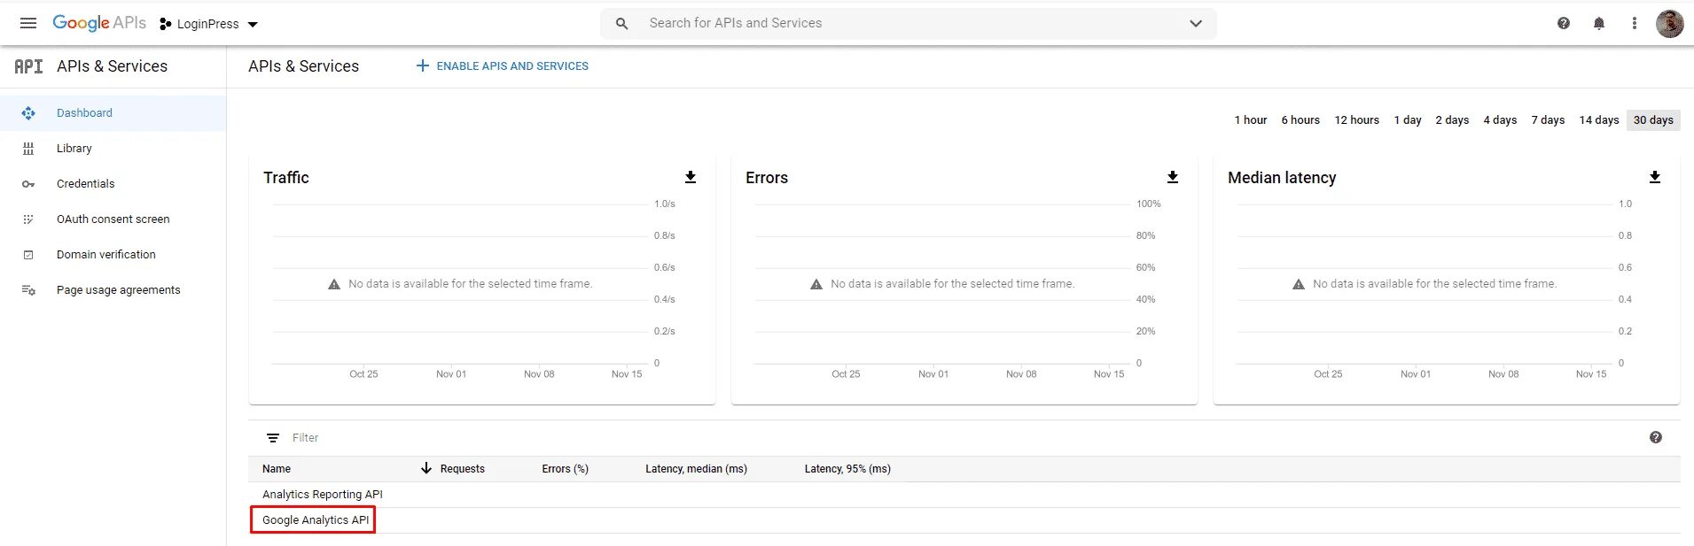
Task: Click the Errors chart title
Action: coord(767,178)
